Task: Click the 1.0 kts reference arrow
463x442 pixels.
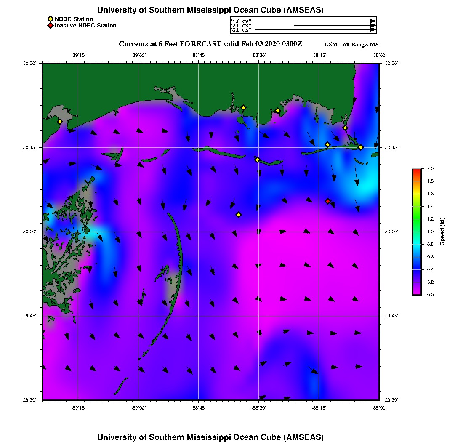Action: tap(354, 21)
